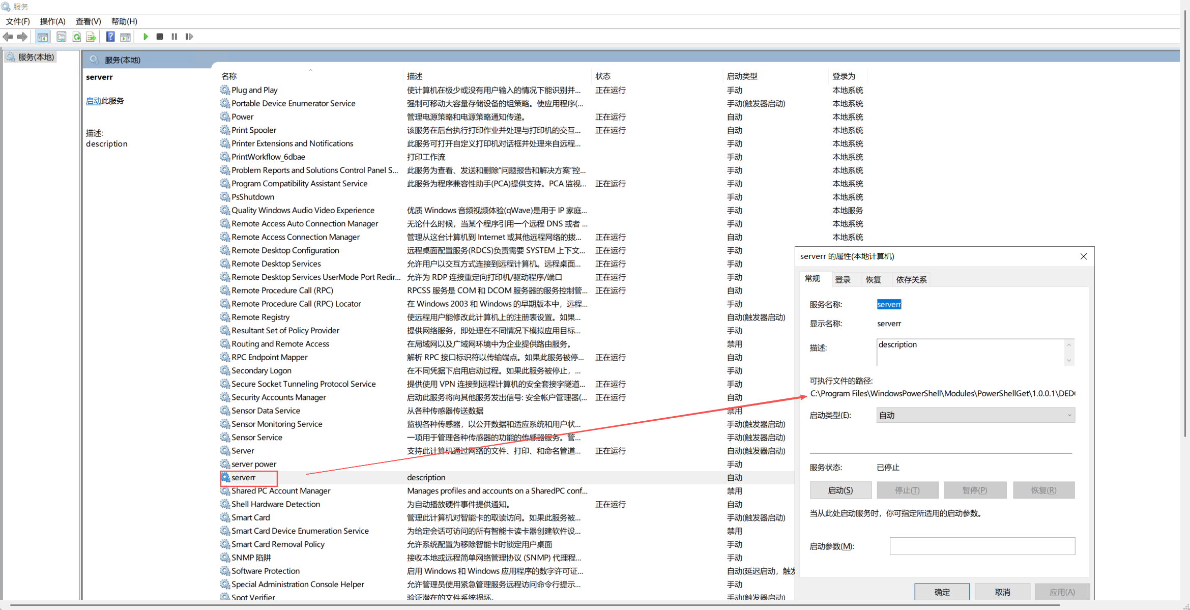Click the 名称 column header to sort

pos(229,76)
